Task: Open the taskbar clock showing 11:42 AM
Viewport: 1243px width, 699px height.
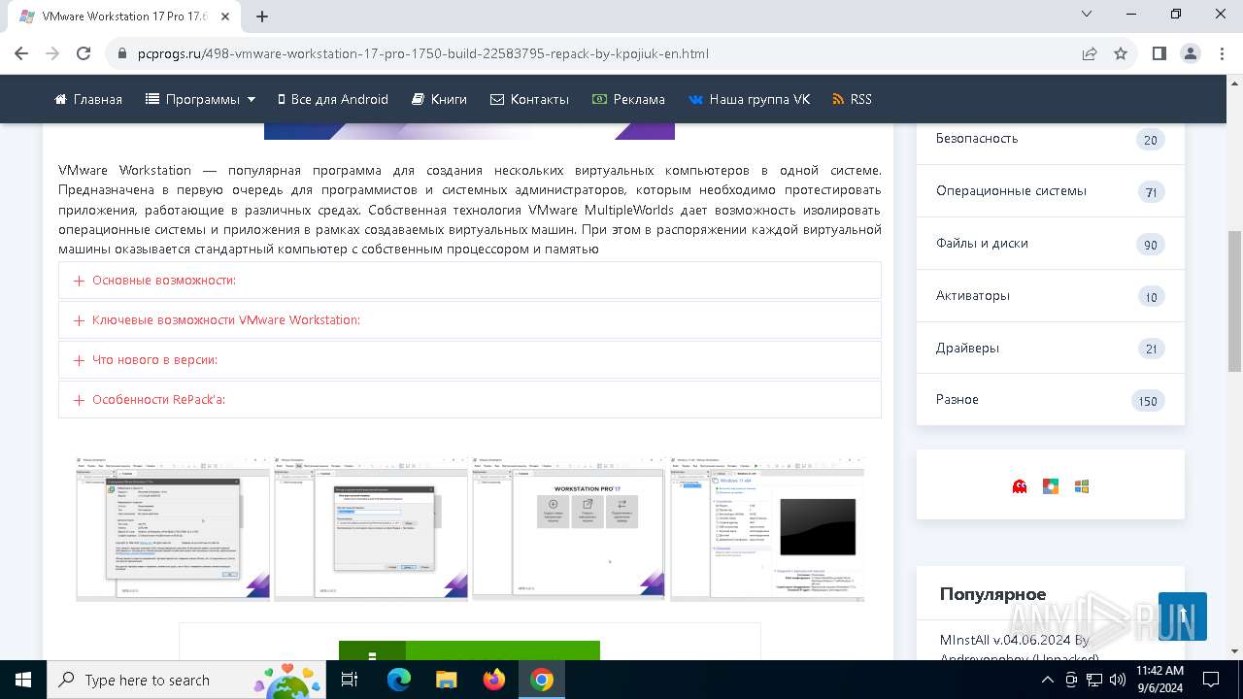Action: pos(1160,680)
